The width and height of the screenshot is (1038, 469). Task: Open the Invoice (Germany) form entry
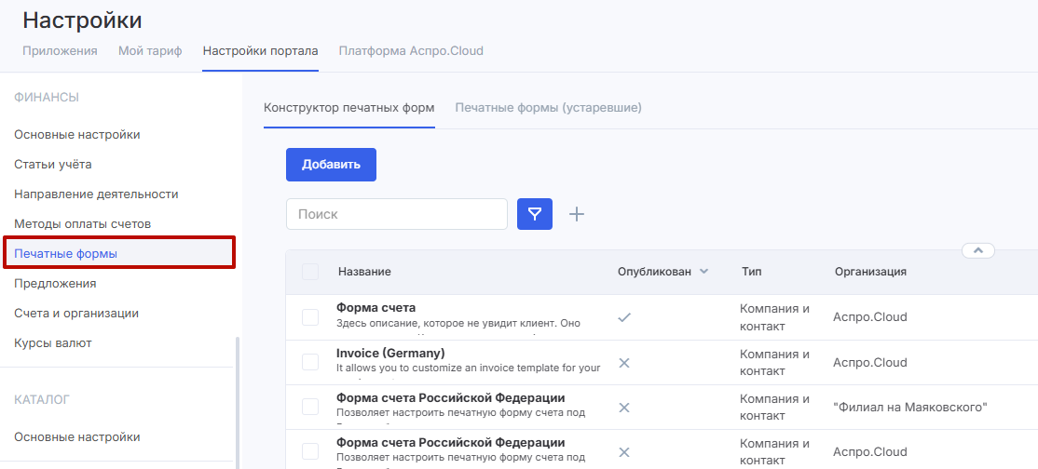390,354
